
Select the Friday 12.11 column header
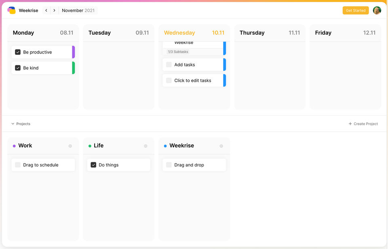pyautogui.click(x=345, y=33)
